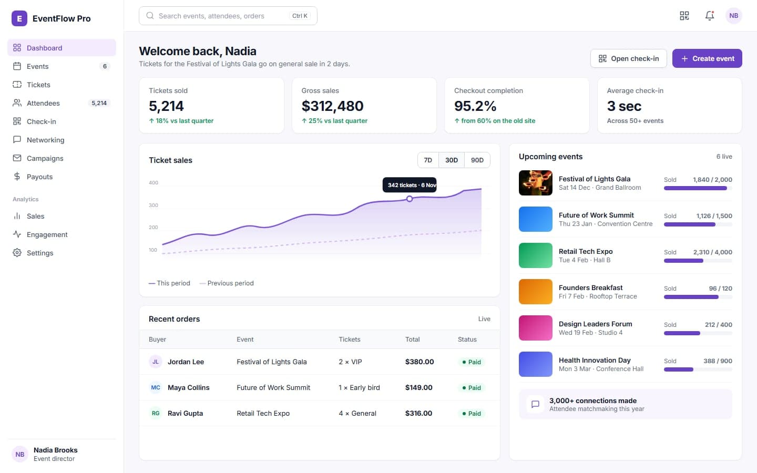Click the Payouts dollar icon in sidebar
The image size is (757, 473).
pyautogui.click(x=17, y=177)
